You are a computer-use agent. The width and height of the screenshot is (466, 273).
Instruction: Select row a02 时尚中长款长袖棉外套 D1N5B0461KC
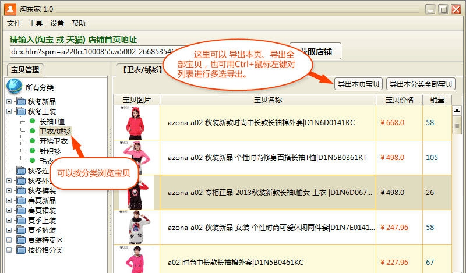pyautogui.click(x=283, y=260)
